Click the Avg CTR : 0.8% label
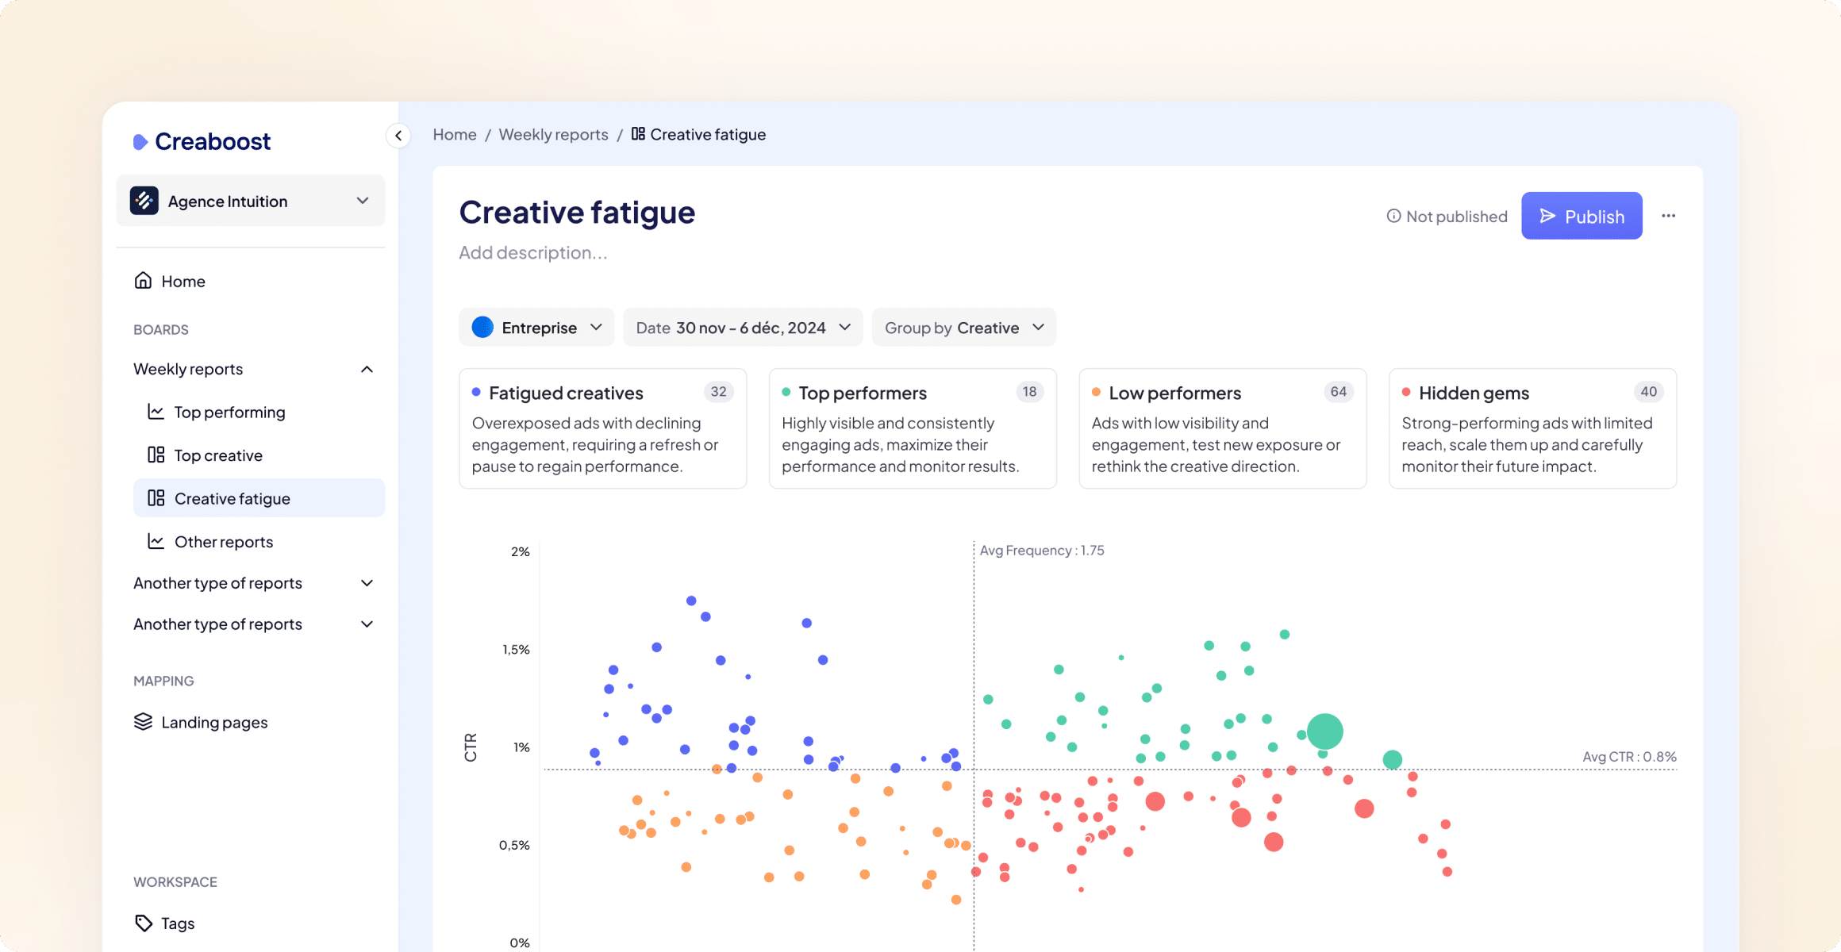The width and height of the screenshot is (1841, 952). click(1630, 757)
